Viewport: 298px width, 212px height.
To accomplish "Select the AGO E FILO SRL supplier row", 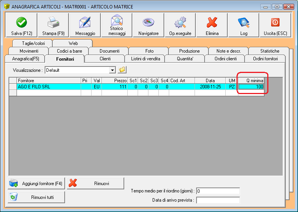I will point(140,87).
